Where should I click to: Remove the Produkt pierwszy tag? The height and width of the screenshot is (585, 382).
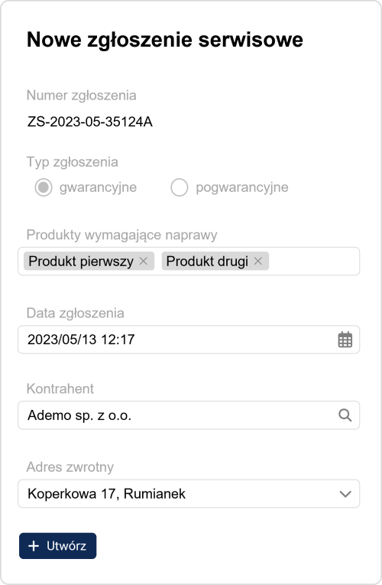tap(144, 262)
